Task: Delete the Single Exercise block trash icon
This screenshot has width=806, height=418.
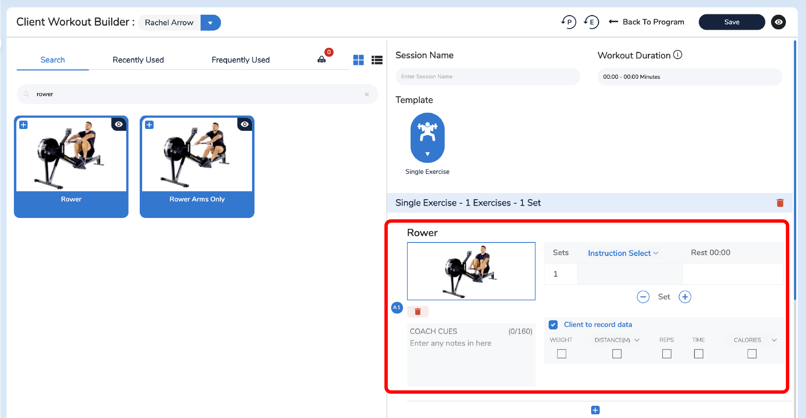Action: pyautogui.click(x=780, y=203)
